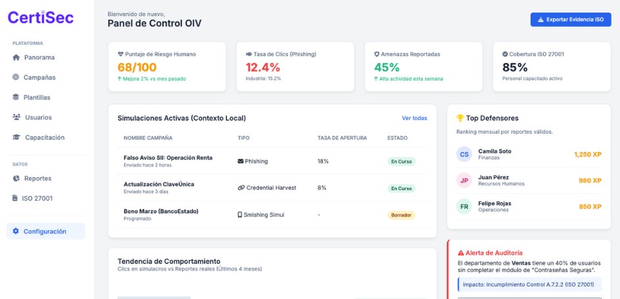
Task: Click the Reportes pie chart icon
Action: click(x=16, y=178)
